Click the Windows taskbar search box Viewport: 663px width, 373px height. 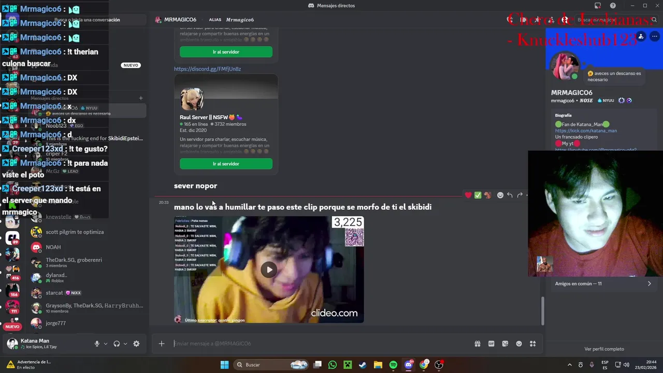coord(271,365)
